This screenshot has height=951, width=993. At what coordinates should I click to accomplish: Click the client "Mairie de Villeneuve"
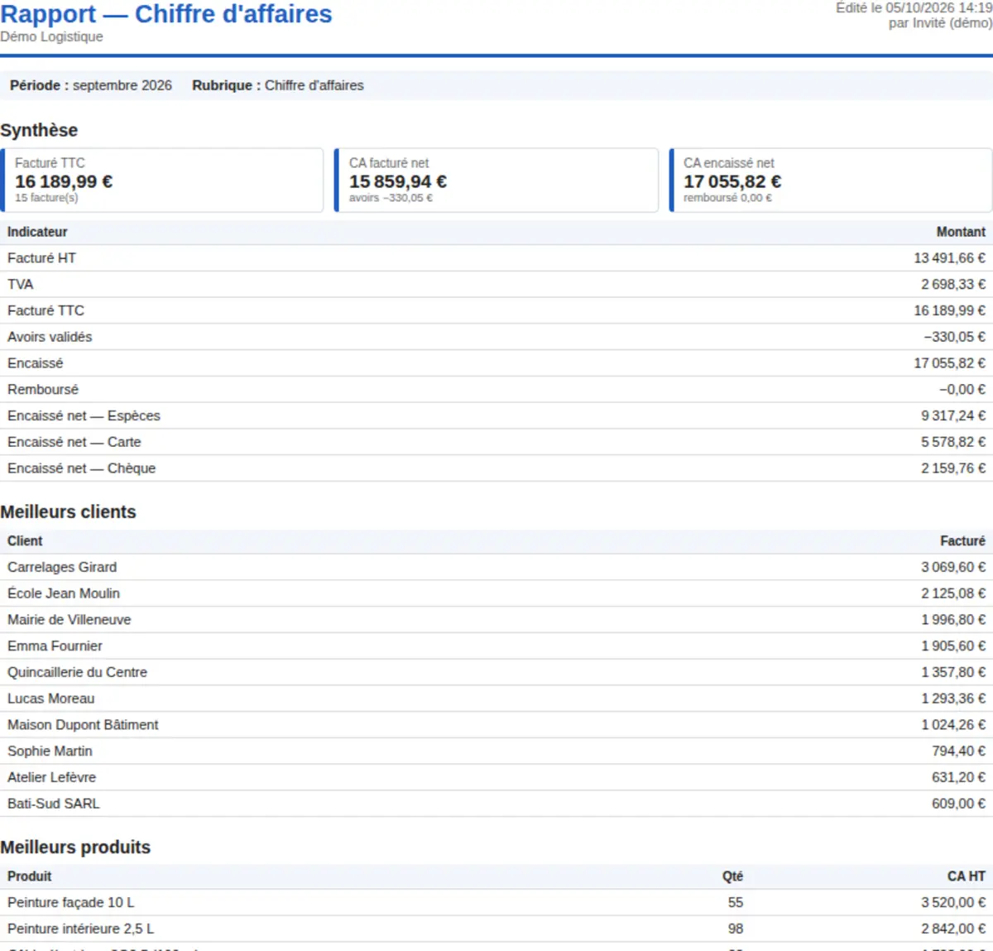pyautogui.click(x=70, y=620)
